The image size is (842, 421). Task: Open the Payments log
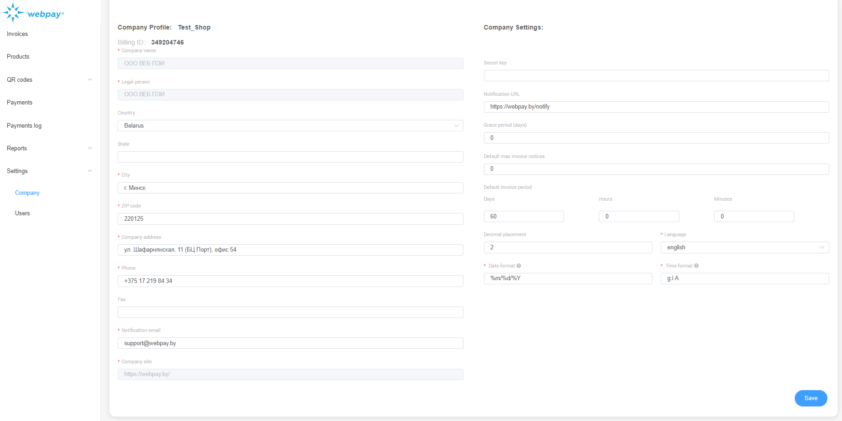24,125
